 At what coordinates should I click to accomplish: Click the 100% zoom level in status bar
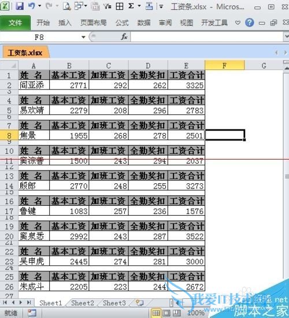(196, 313)
